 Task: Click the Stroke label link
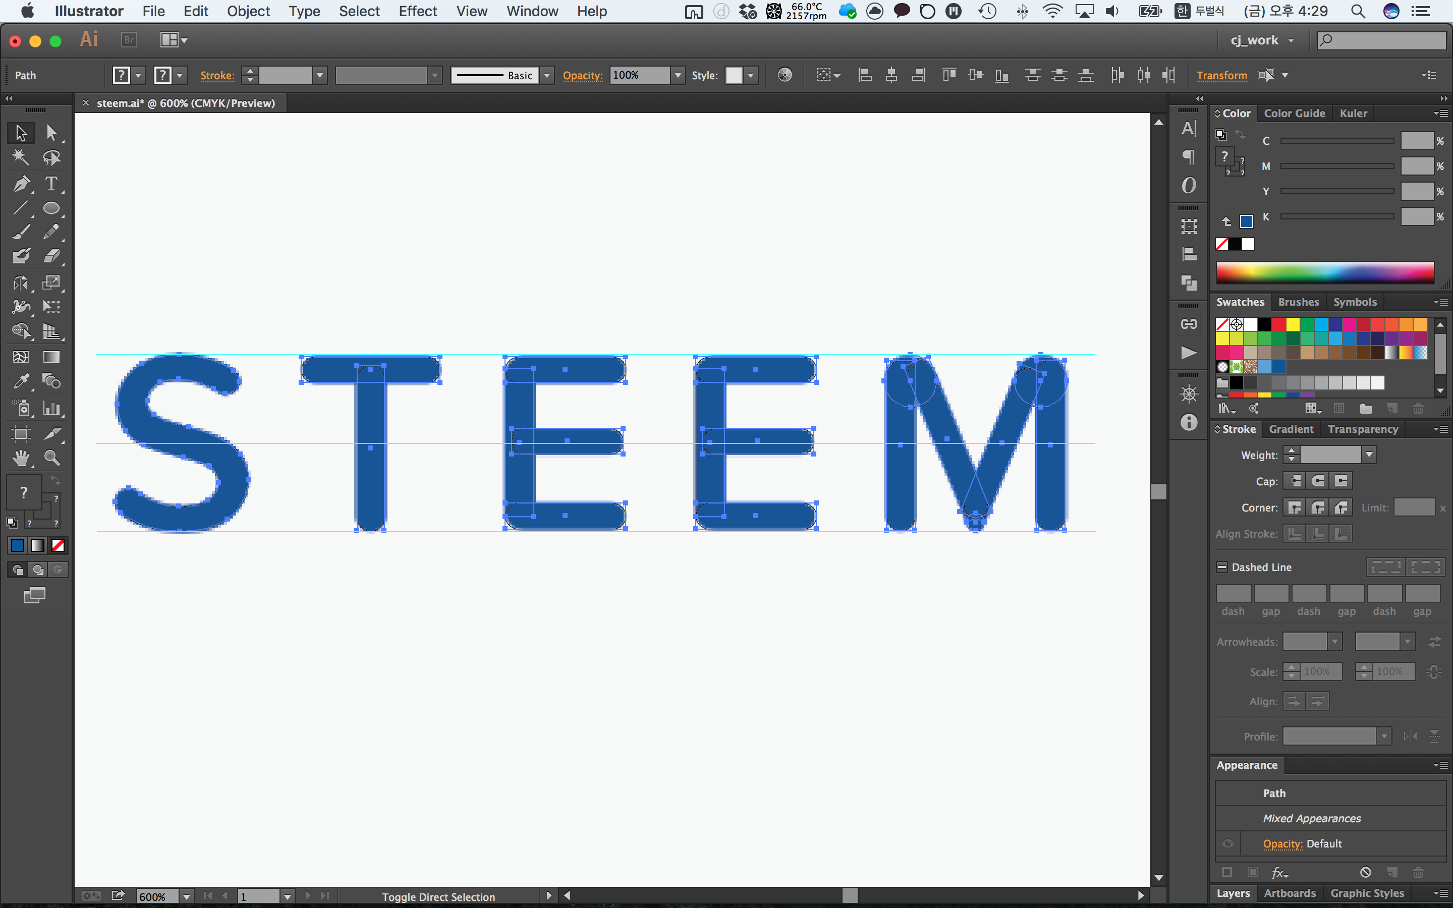click(x=217, y=75)
